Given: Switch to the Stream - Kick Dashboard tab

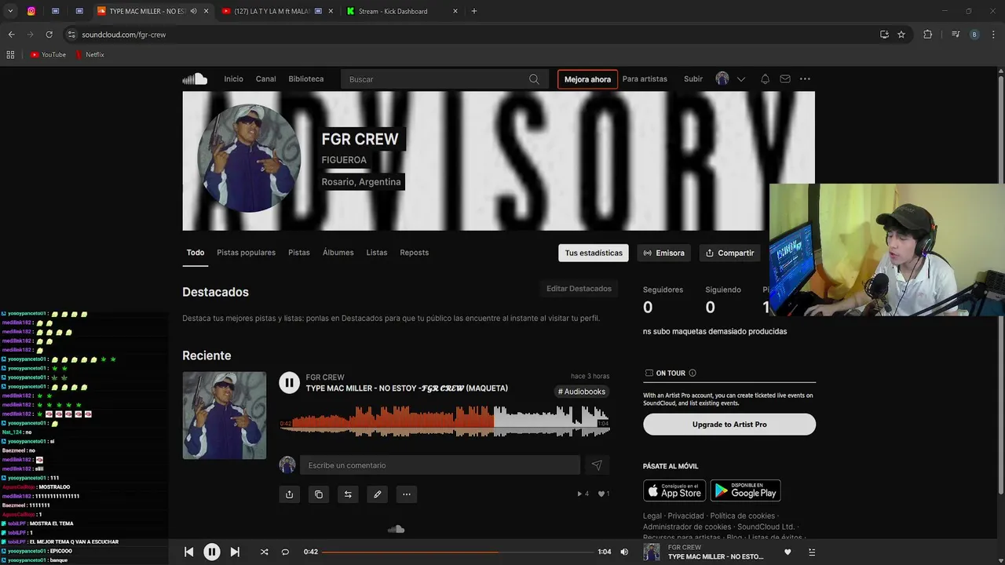Looking at the screenshot, I should tap(401, 11).
